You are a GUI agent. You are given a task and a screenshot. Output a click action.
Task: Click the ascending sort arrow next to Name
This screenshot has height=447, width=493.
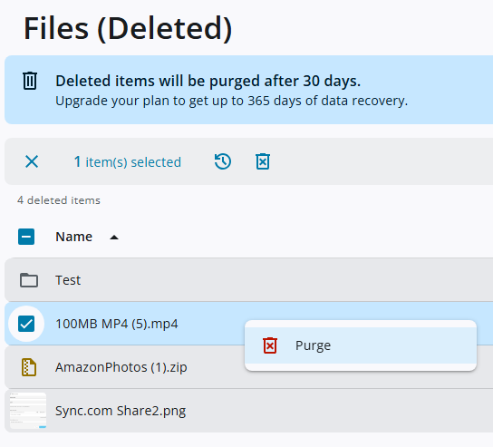pyautogui.click(x=114, y=238)
